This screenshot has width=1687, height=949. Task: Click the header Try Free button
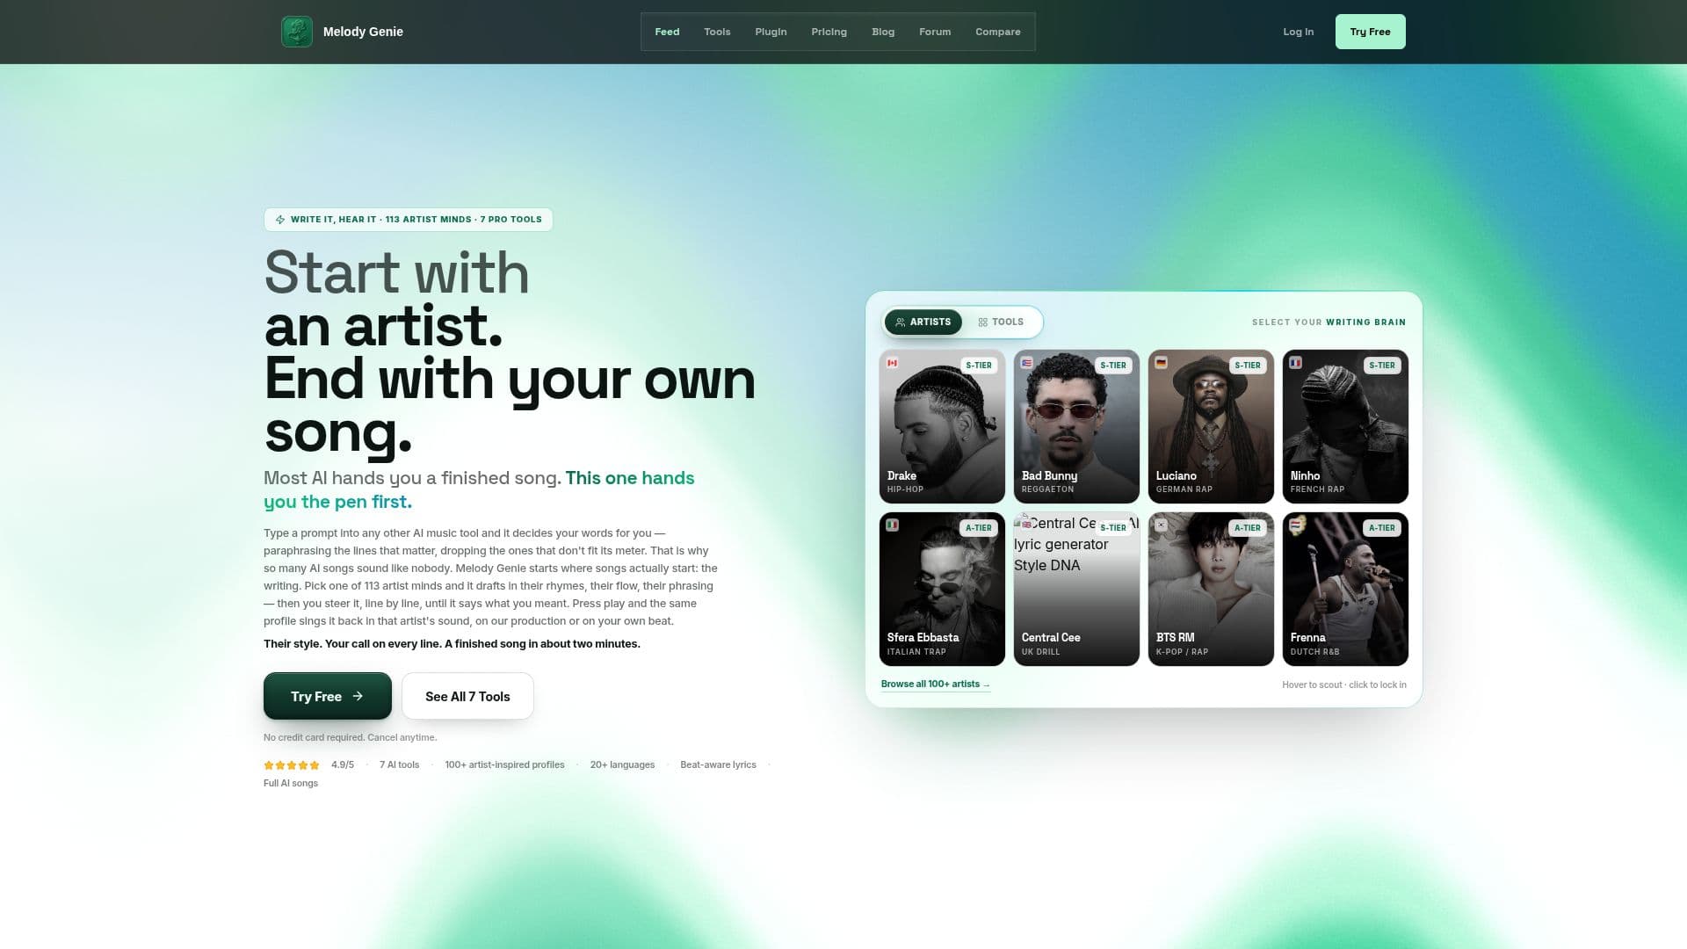(1370, 32)
